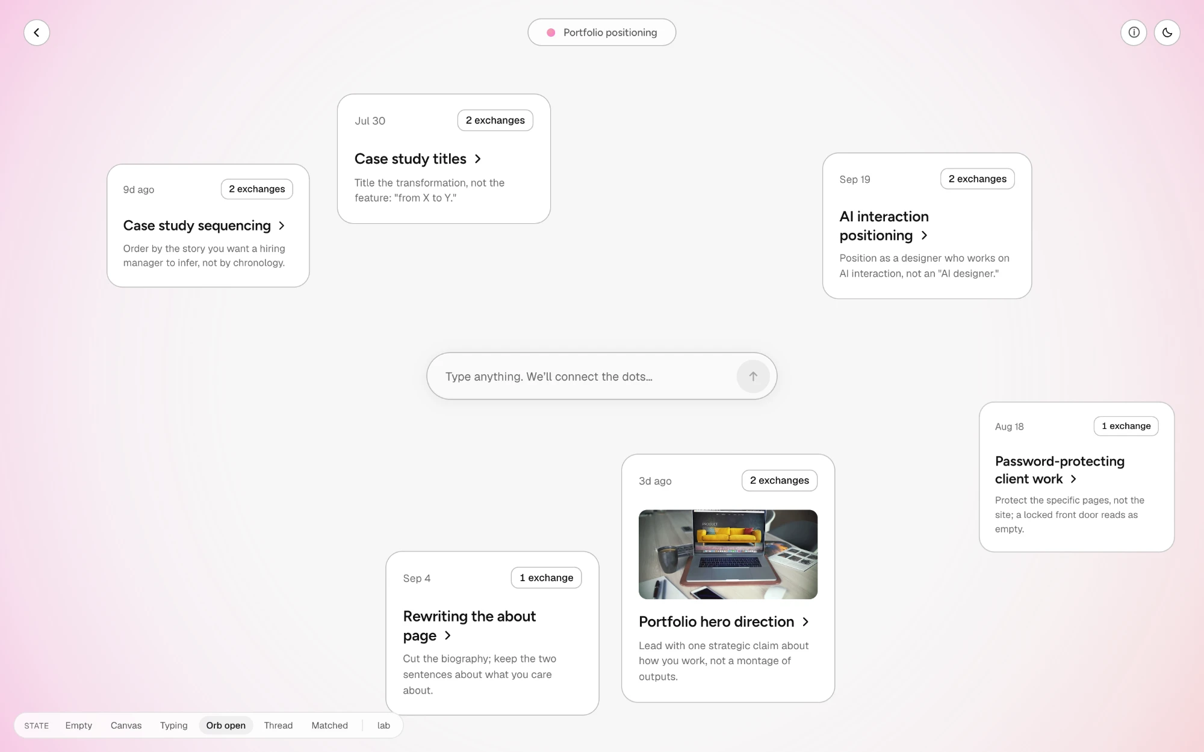Expand chevron beside Portfolio hero direction
The width and height of the screenshot is (1204, 752).
[805, 621]
